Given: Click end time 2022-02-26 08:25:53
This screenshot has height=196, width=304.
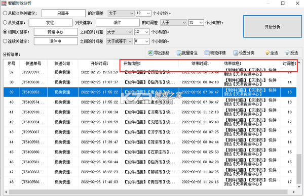Looking at the screenshot, I should 200,152.
